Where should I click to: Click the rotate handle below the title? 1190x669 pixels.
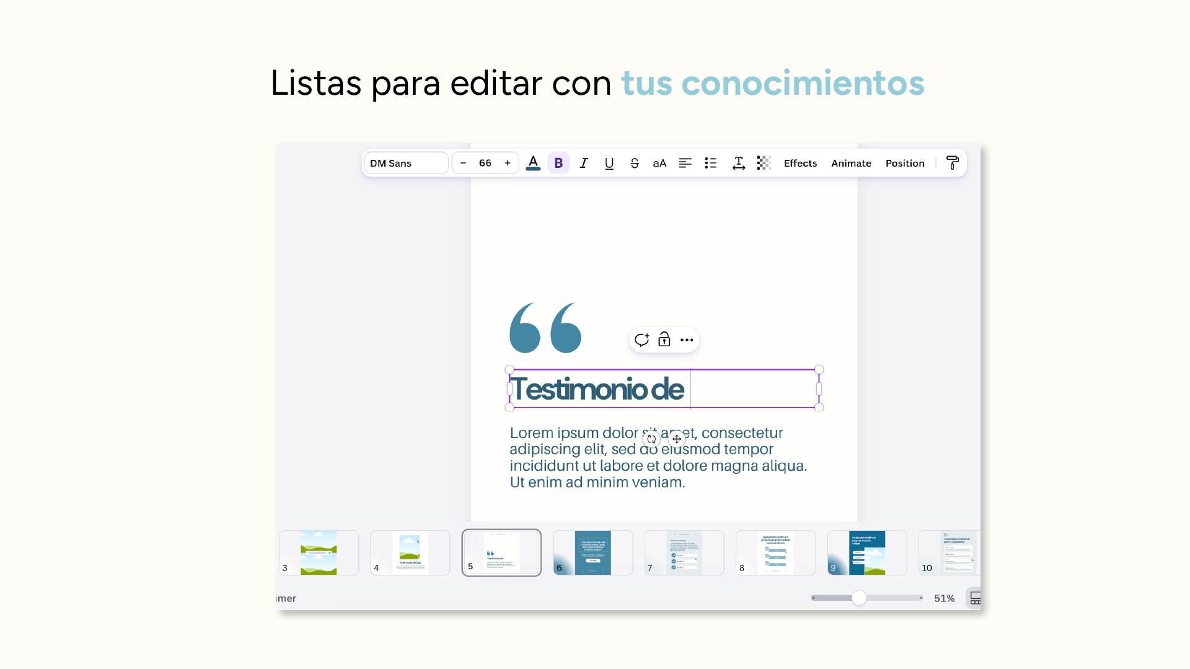(x=651, y=439)
